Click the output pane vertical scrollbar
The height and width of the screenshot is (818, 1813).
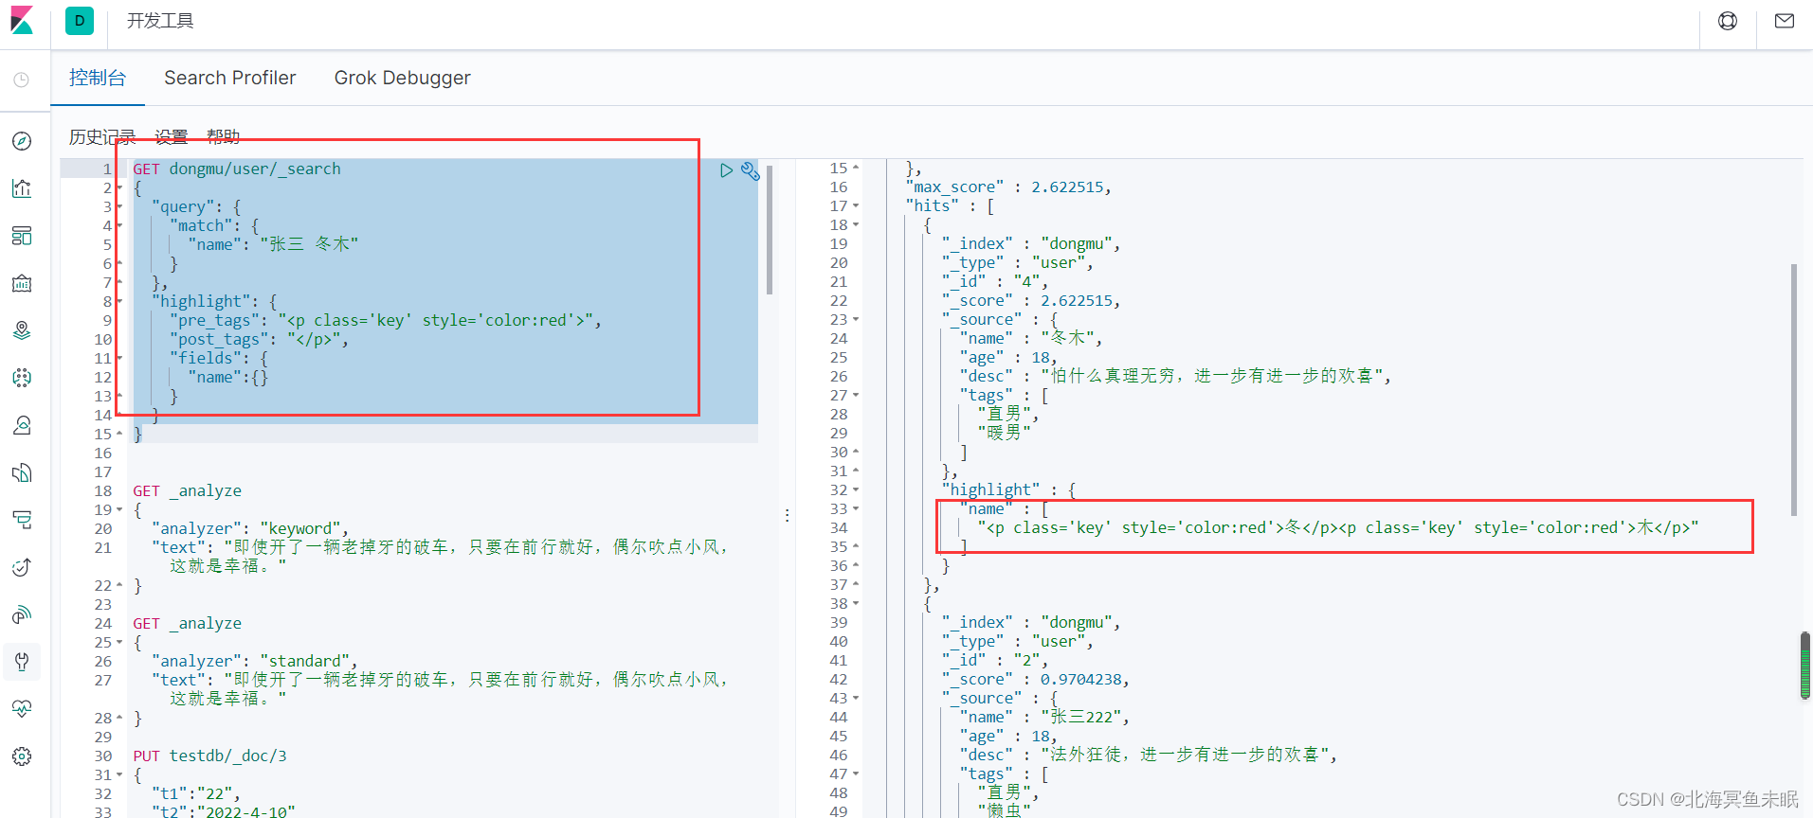[x=1794, y=390]
